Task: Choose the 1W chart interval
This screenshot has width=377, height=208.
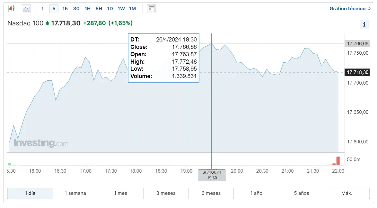Action: (121, 9)
